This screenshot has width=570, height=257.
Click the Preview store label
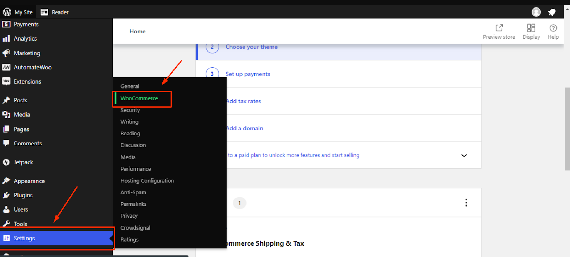[499, 37]
